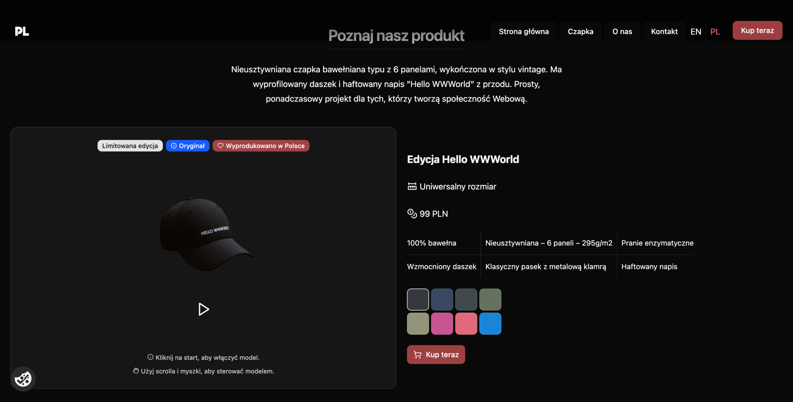Click hand icon beside Użyj scrolla
The width and height of the screenshot is (793, 402).
point(136,371)
